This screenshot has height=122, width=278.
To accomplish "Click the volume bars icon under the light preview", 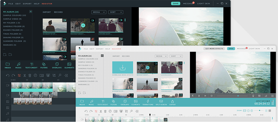I will click(266, 96).
